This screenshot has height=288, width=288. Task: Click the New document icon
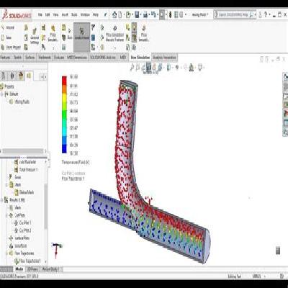120,14
